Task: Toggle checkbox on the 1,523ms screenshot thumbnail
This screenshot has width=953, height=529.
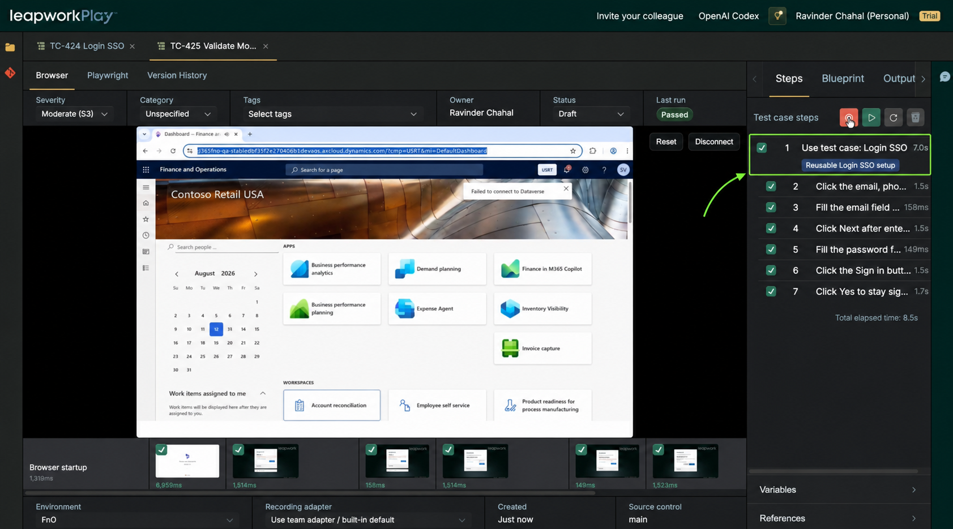Action: click(658, 450)
